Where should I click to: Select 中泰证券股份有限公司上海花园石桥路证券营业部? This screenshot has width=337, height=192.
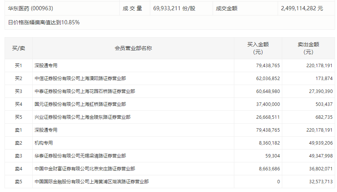click(x=85, y=91)
